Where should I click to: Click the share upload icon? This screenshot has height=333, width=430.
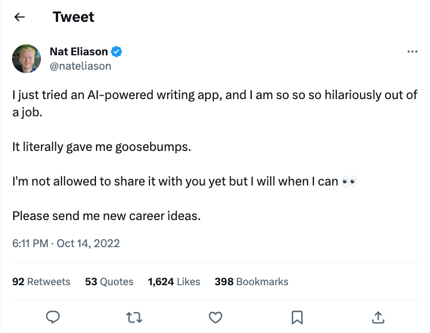[378, 317]
